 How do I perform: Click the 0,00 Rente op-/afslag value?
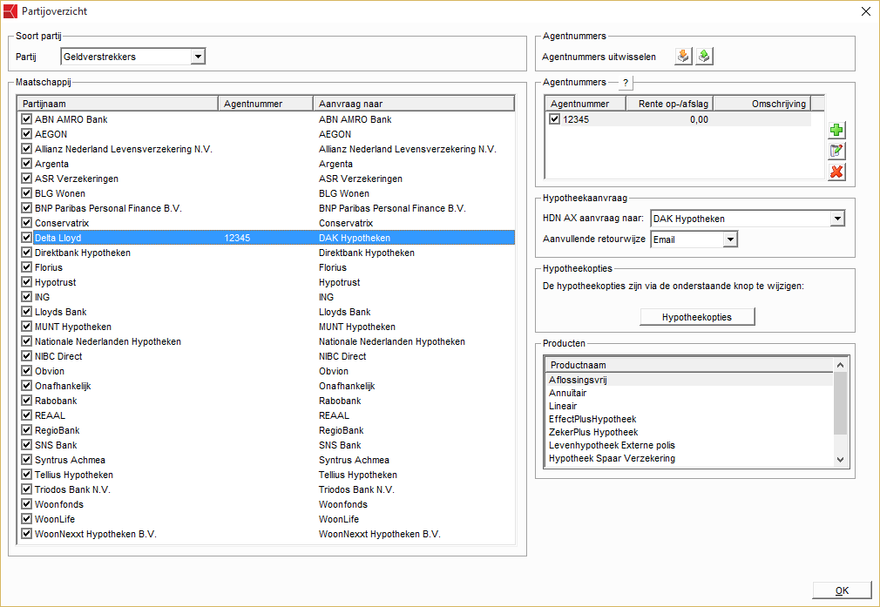pyautogui.click(x=699, y=119)
